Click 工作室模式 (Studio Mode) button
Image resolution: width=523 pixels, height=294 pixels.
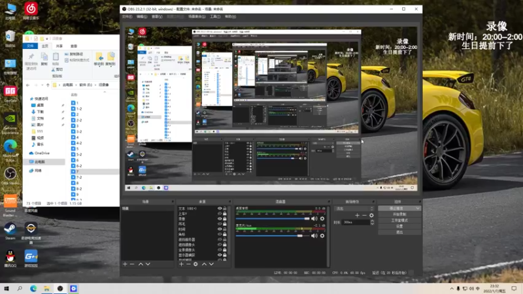click(399, 220)
